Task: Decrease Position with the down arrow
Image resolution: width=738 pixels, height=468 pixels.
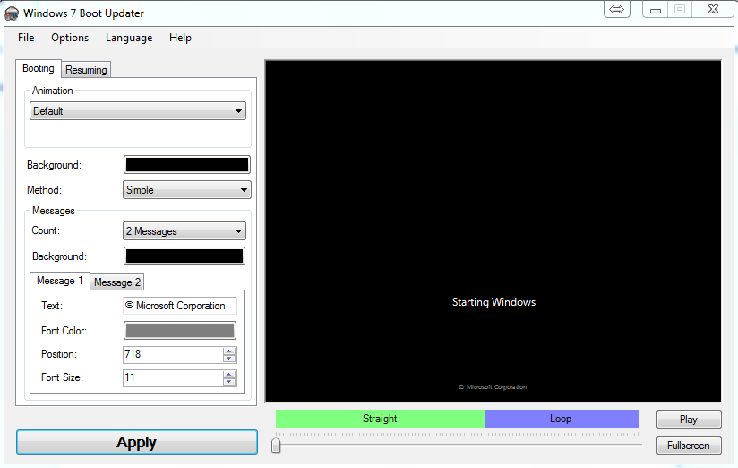Action: tap(229, 359)
